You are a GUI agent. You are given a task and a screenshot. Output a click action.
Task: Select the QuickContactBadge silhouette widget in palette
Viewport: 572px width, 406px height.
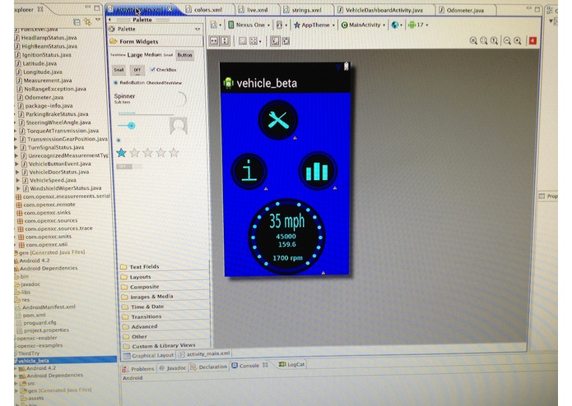pos(179,126)
